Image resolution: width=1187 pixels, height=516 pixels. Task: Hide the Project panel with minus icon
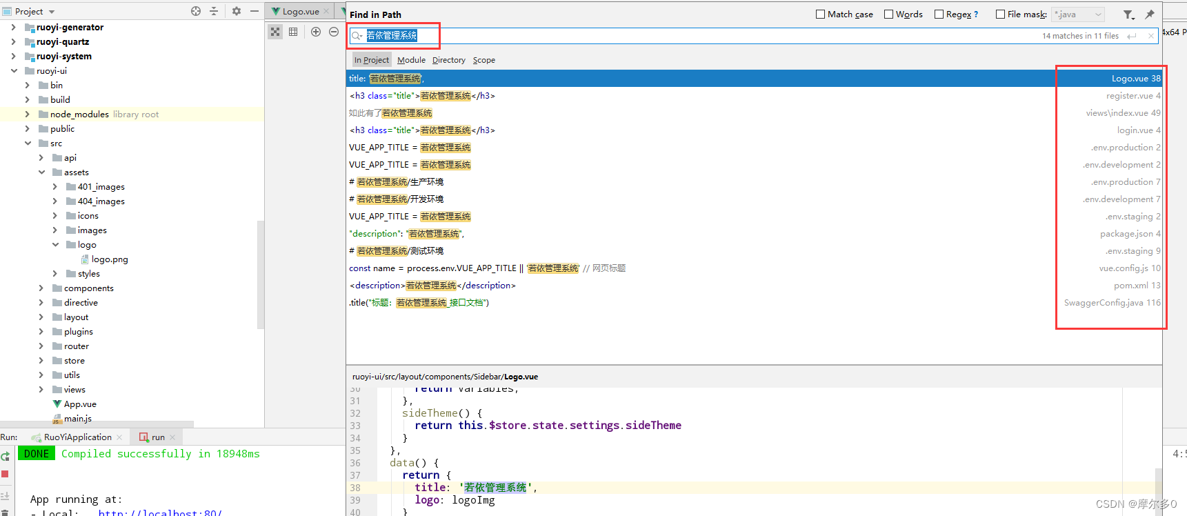coord(255,11)
